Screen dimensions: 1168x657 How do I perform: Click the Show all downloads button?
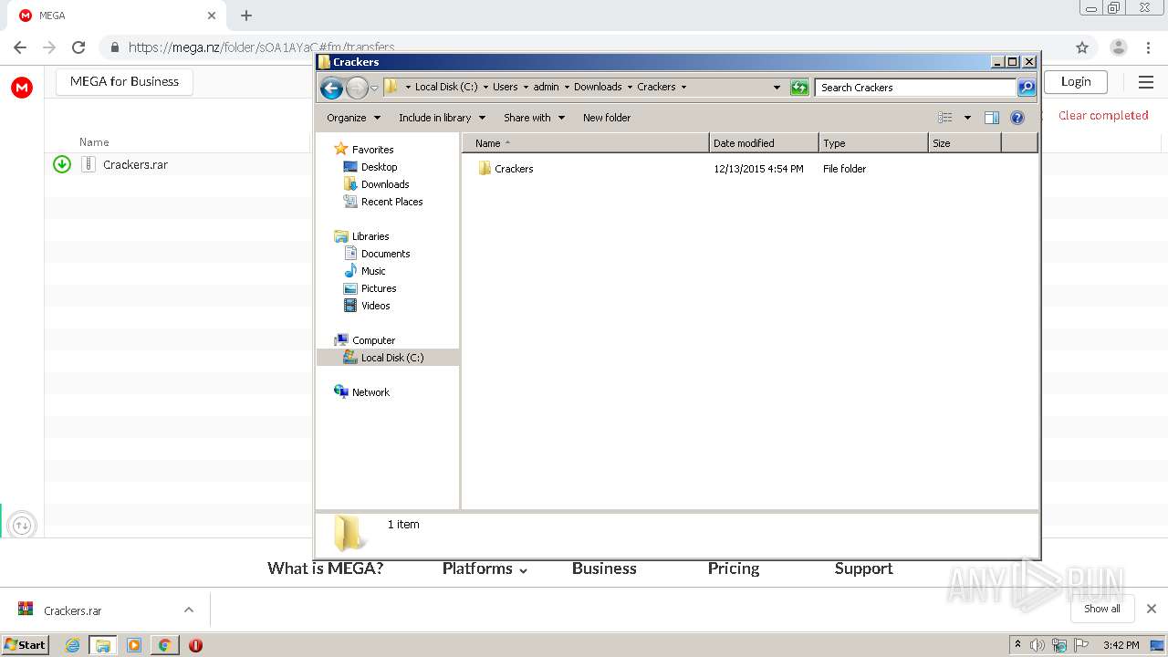coord(1101,609)
